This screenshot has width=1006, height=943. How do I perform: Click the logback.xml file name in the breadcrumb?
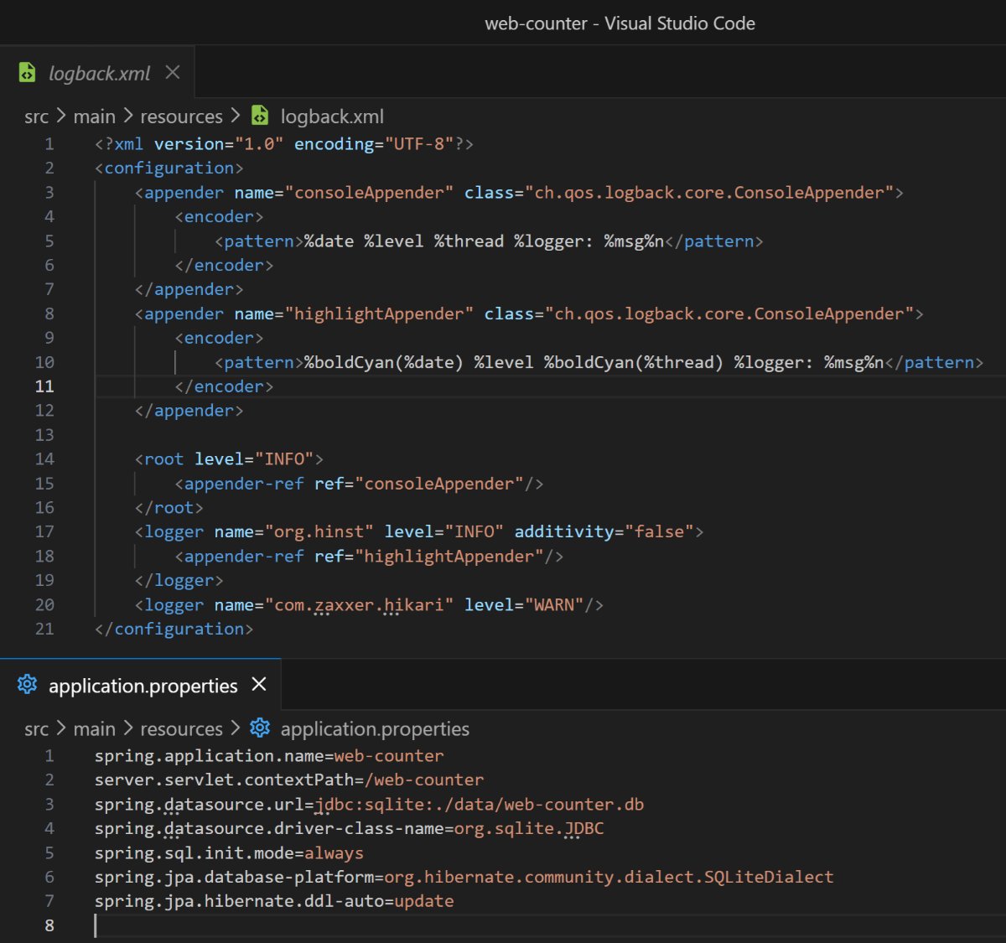pyautogui.click(x=332, y=117)
